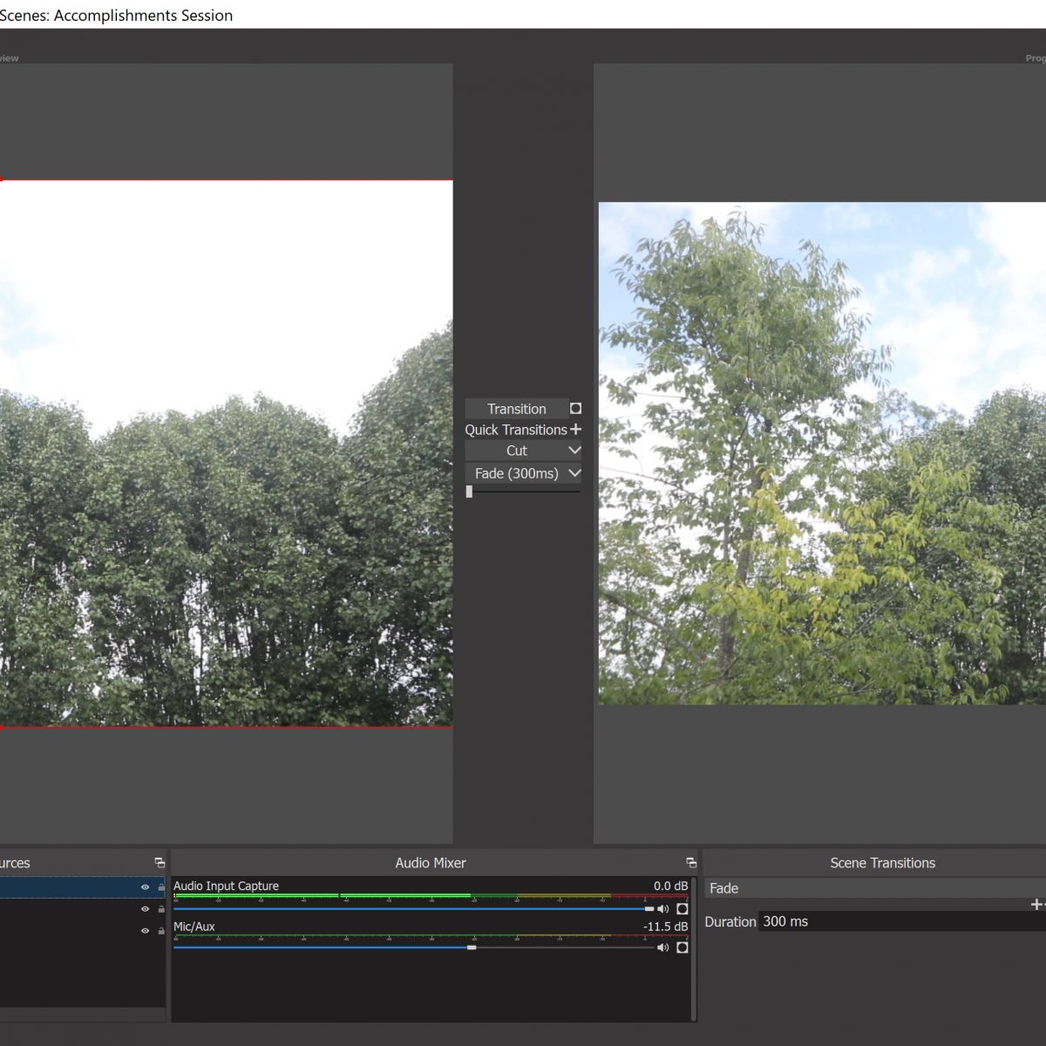This screenshot has width=1046, height=1046.
Task: Open Audio Input Capture settings icon
Action: click(x=683, y=909)
